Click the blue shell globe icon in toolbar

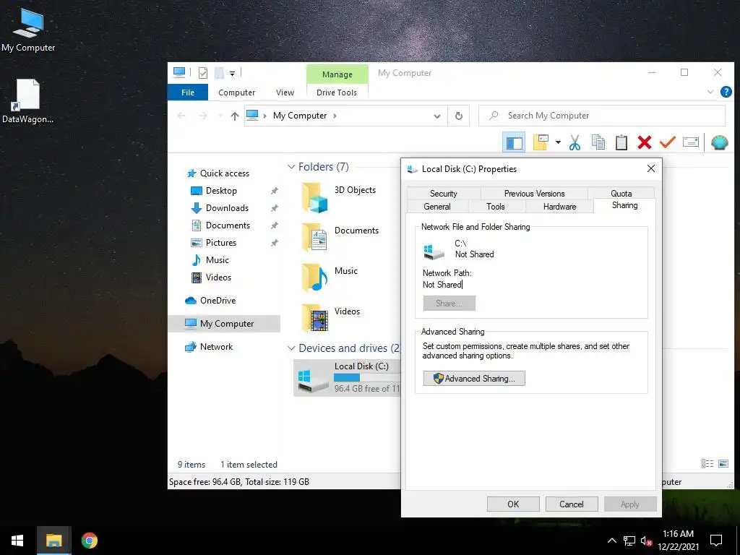(x=719, y=142)
